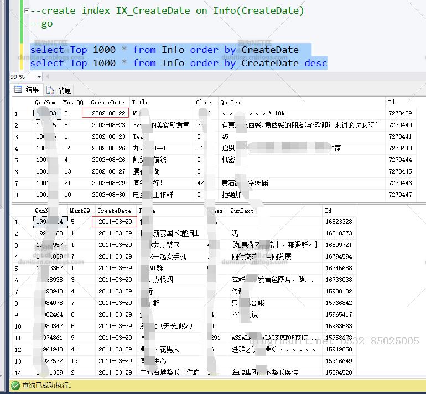Switch to the 消息 messages tab

59,90
